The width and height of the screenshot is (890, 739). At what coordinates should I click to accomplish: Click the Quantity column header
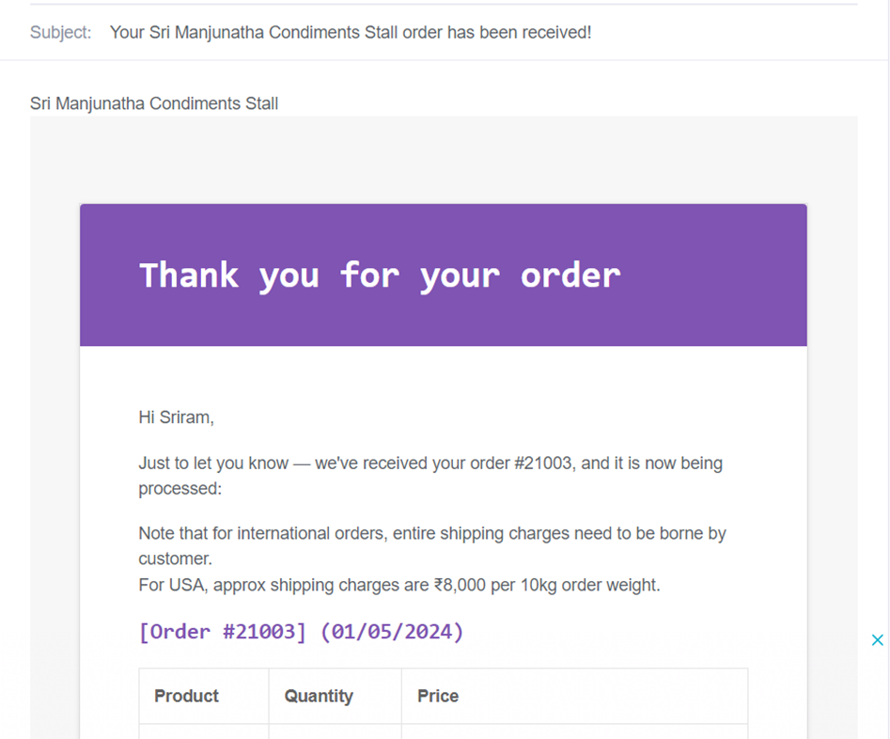tap(319, 696)
